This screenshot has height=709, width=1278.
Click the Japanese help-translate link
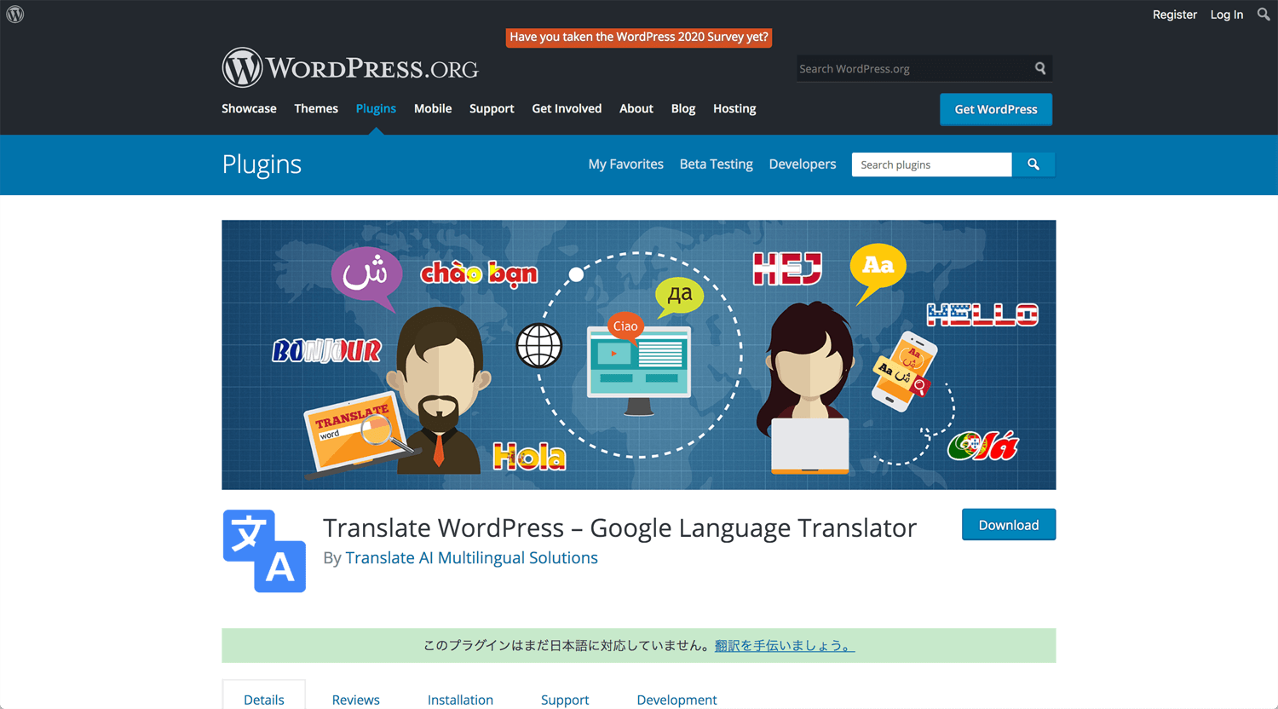tap(785, 645)
